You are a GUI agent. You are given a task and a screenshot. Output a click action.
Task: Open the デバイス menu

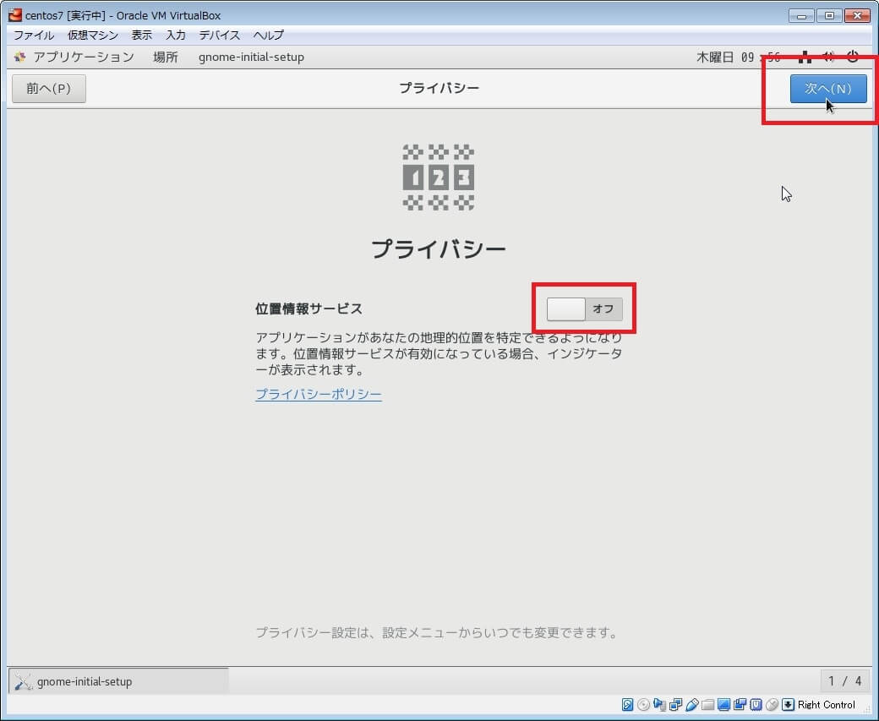coord(219,35)
